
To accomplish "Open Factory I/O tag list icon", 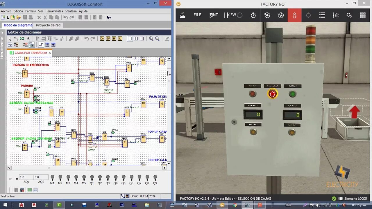I will [322, 15].
